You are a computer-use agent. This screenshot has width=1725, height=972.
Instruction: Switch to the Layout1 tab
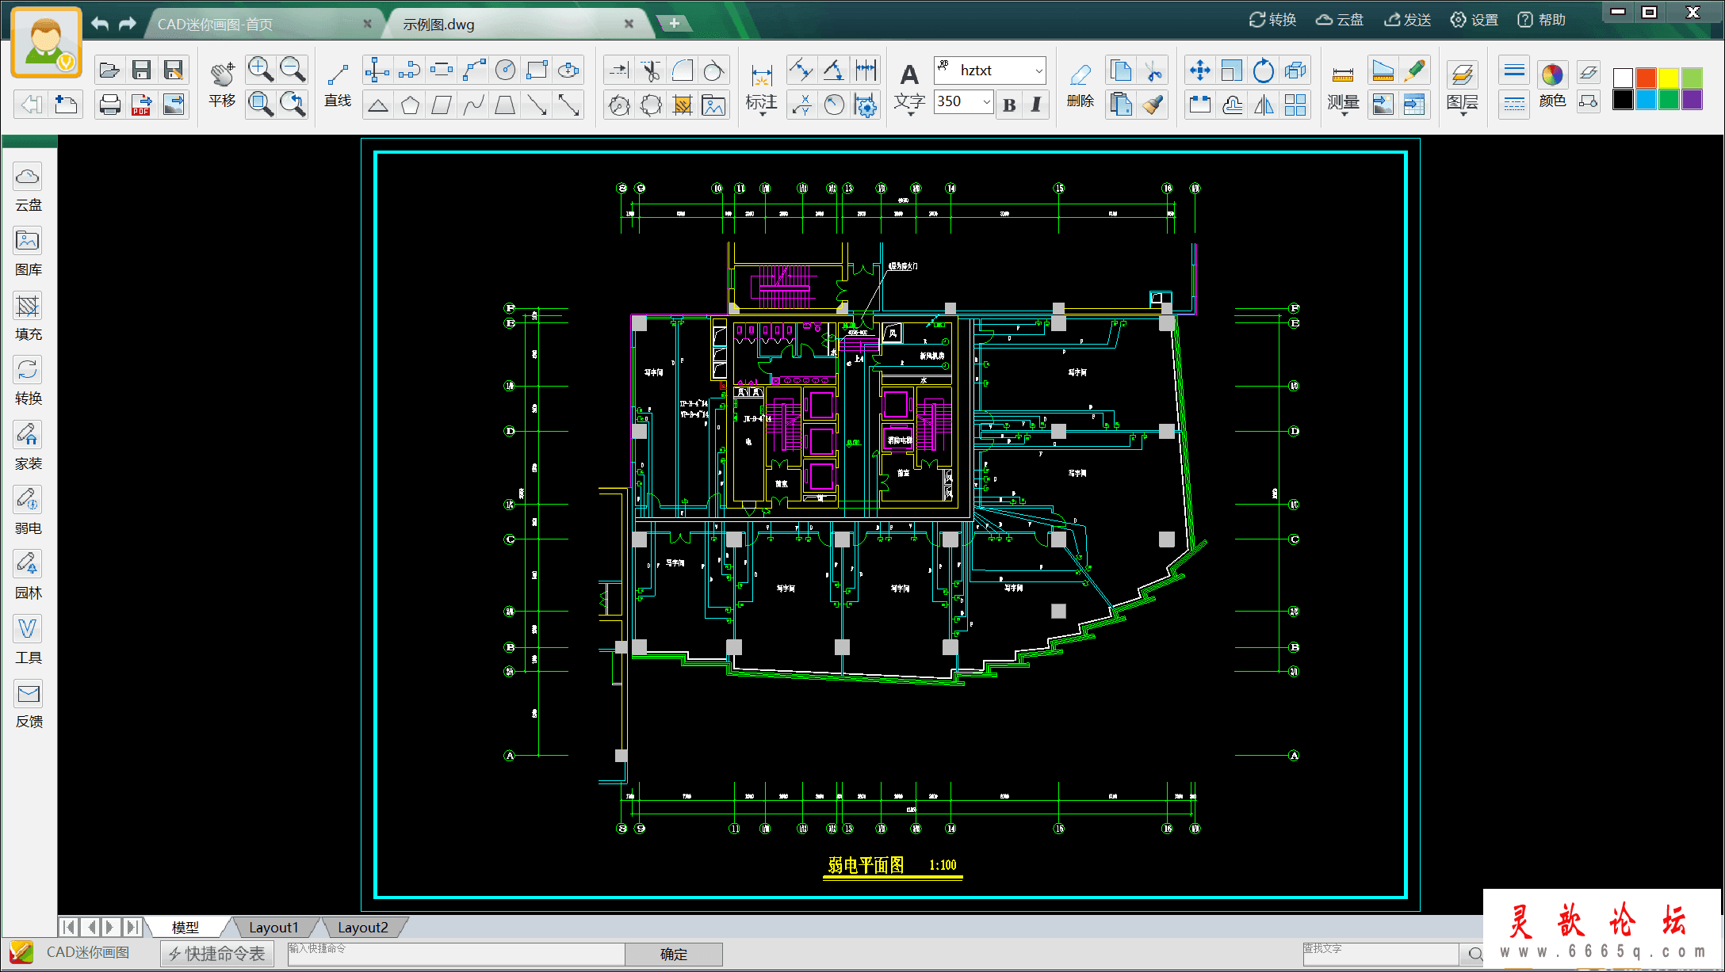pos(273,928)
